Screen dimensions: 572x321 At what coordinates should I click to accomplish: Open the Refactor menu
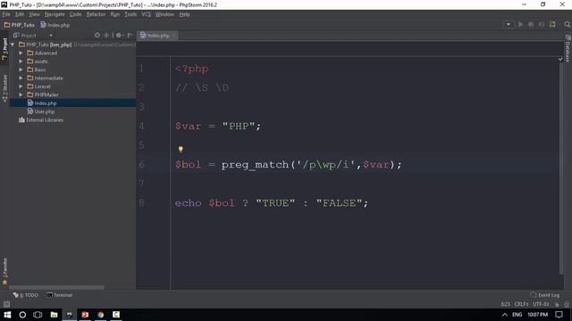coord(96,14)
